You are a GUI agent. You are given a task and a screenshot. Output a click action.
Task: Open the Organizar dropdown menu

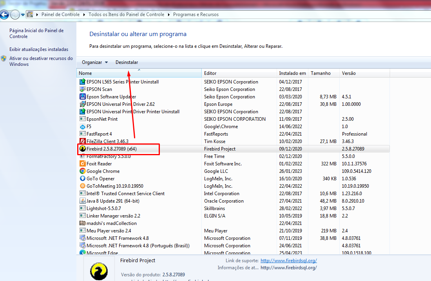point(94,62)
